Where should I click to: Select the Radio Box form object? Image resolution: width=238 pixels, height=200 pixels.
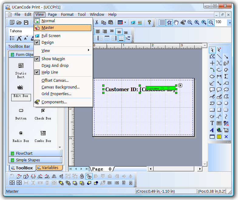[x=21, y=137]
